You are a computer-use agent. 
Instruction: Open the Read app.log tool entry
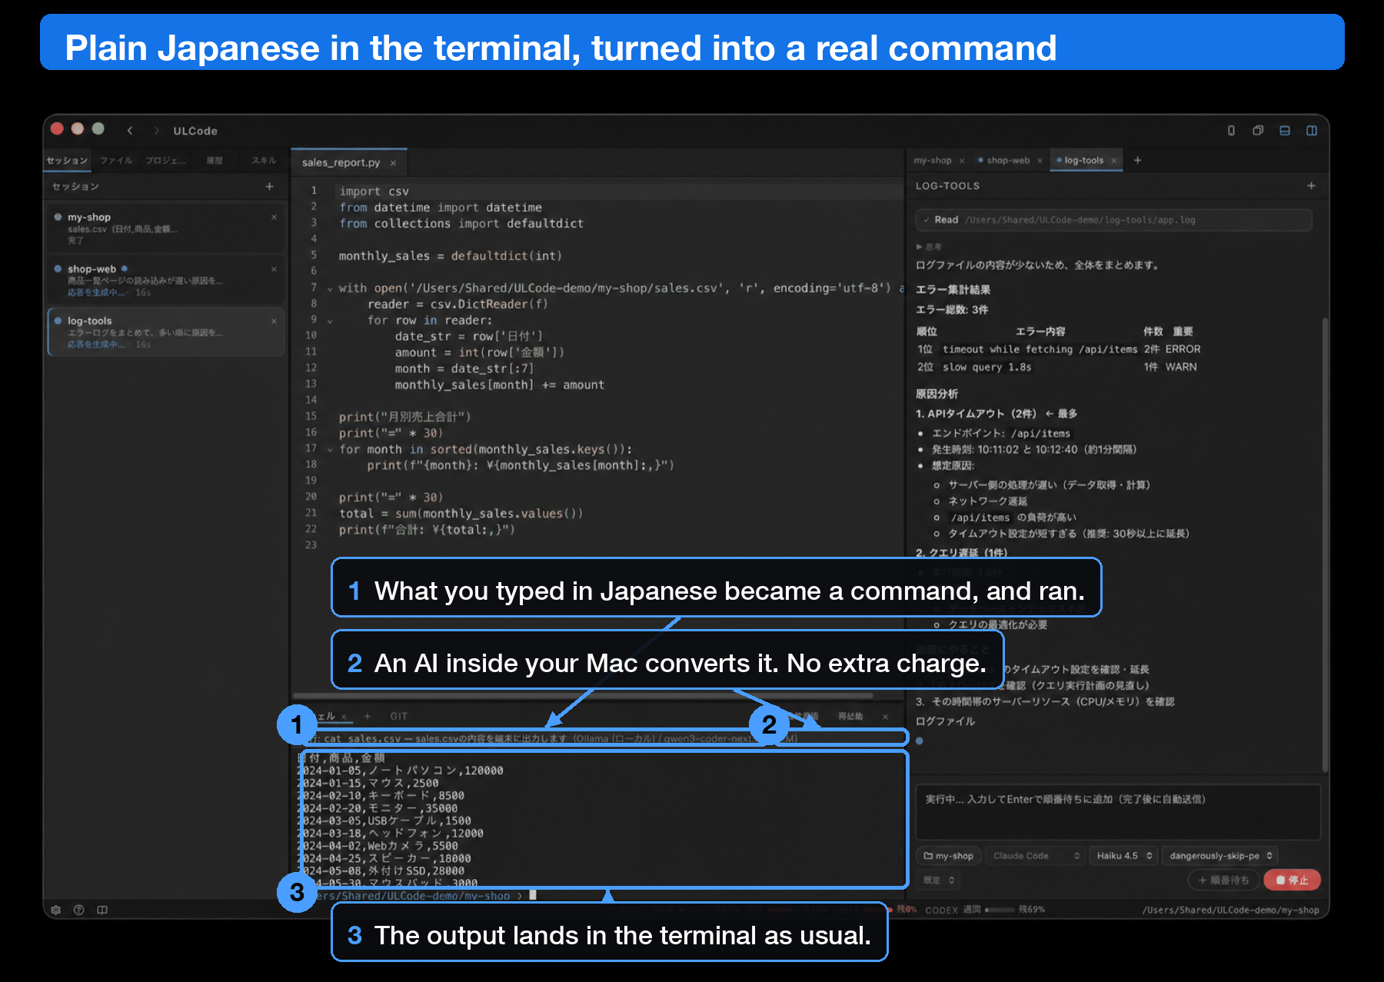tap(1113, 220)
